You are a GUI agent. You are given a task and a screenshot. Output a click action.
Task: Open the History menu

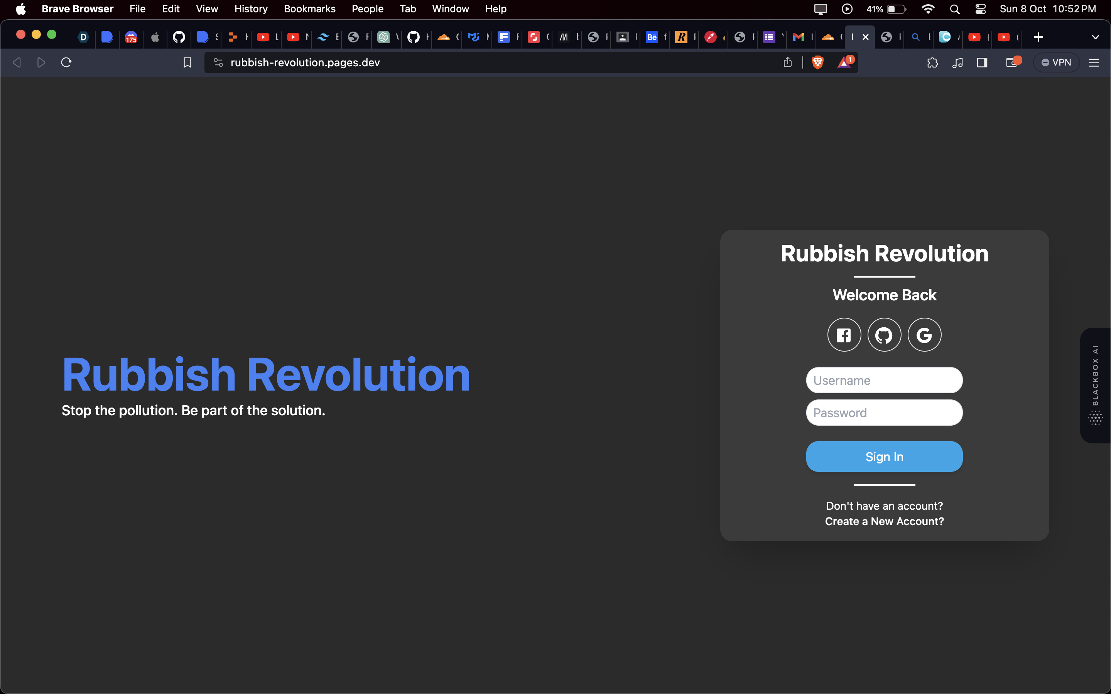click(x=250, y=9)
